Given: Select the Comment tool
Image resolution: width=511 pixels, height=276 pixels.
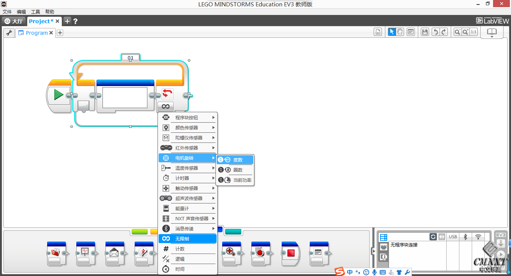Looking at the screenshot, I should tap(411, 32).
